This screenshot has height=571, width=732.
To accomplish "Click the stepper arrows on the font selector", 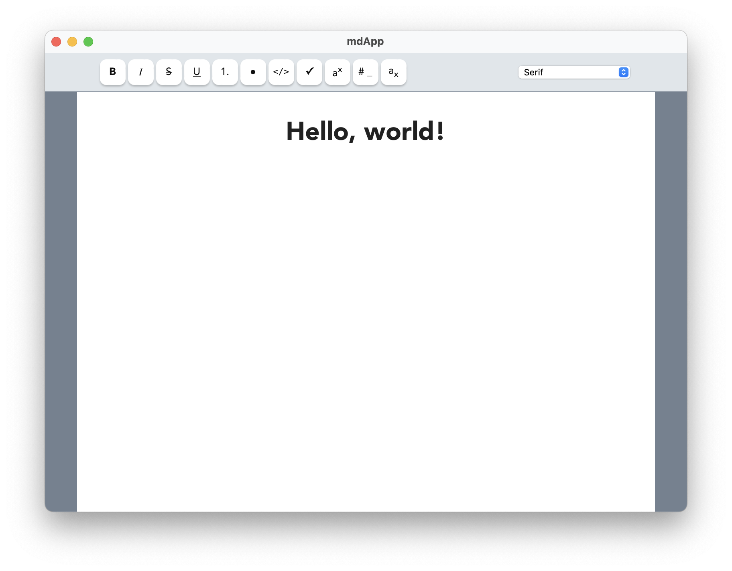I will pos(623,72).
